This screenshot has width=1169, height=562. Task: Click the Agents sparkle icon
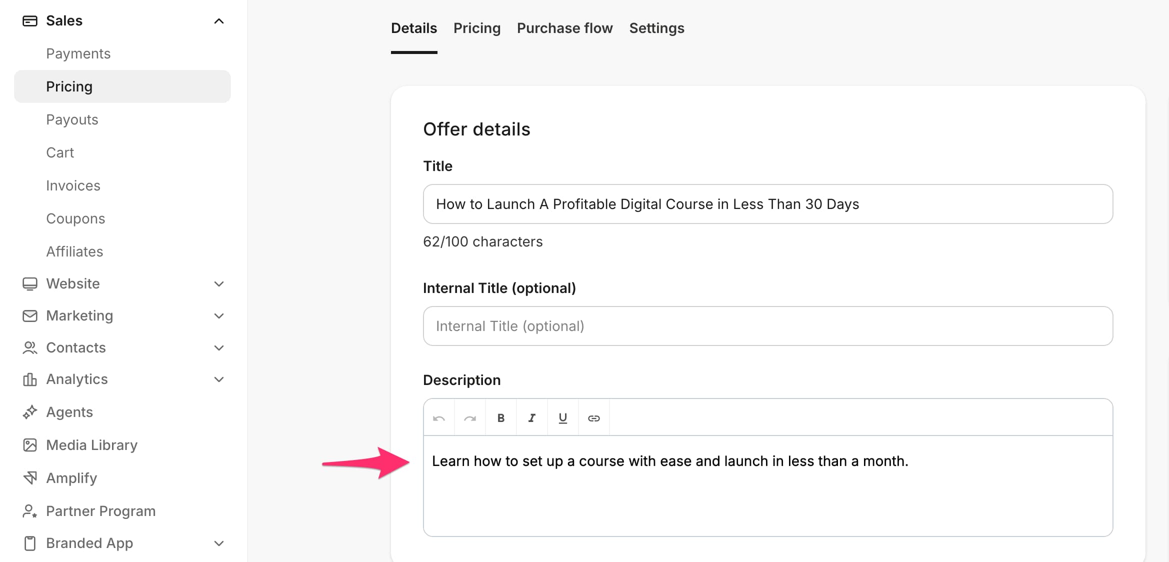point(30,412)
